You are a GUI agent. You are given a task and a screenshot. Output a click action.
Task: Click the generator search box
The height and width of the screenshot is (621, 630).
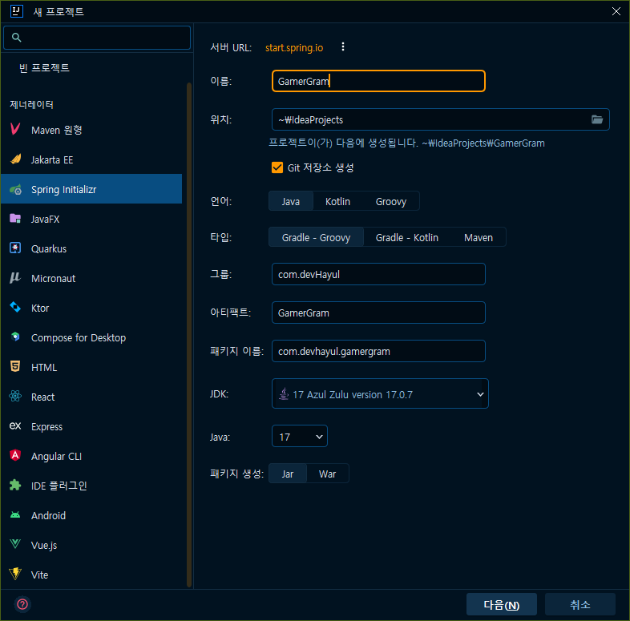tap(97, 38)
